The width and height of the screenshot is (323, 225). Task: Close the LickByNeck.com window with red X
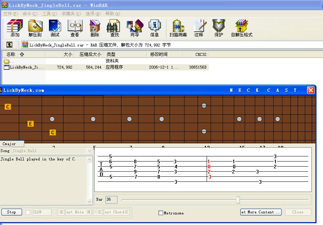[x=311, y=90]
